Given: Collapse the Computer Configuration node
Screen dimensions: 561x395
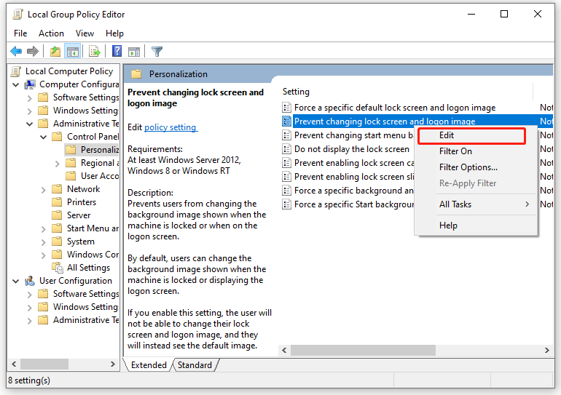Looking at the screenshot, I should click(x=16, y=84).
